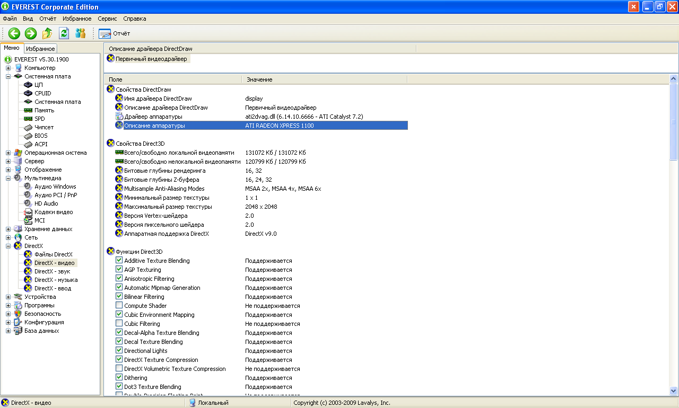
Task: Open the Файл menu
Action: tap(10, 19)
